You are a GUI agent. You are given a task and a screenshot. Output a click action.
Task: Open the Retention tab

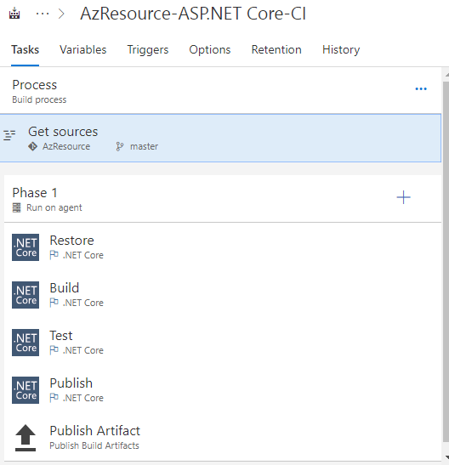point(276,49)
